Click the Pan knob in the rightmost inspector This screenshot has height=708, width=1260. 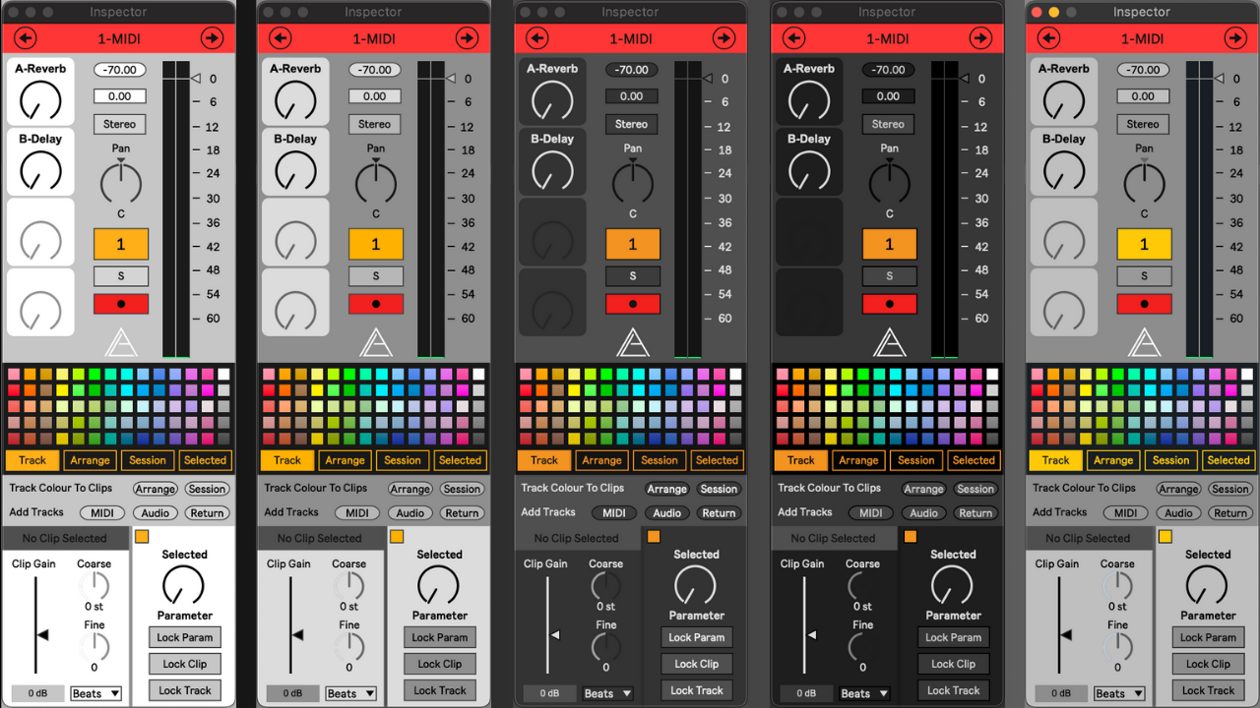[x=1144, y=183]
